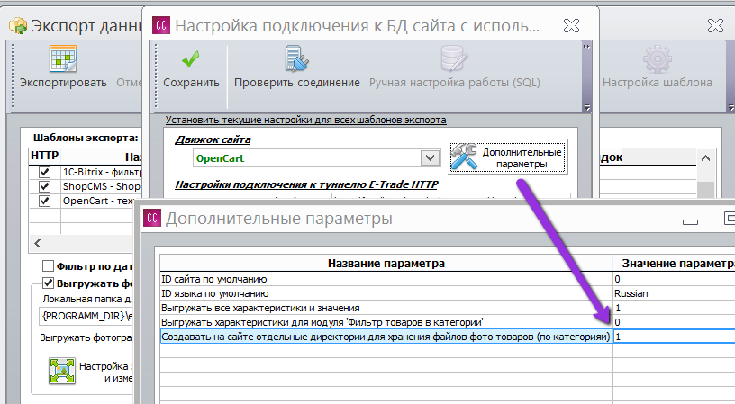Click the Движок сайта heading label
The width and height of the screenshot is (735, 404).
(x=213, y=139)
